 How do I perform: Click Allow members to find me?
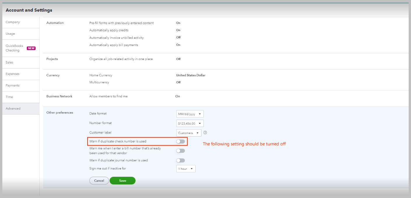[108, 96]
